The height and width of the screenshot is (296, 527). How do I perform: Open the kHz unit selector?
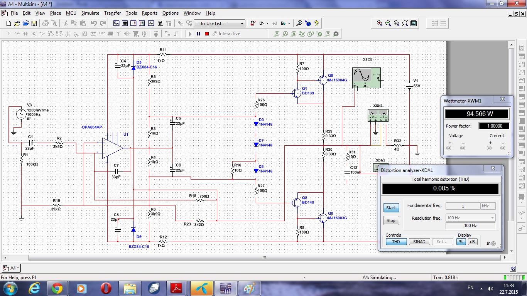click(488, 206)
